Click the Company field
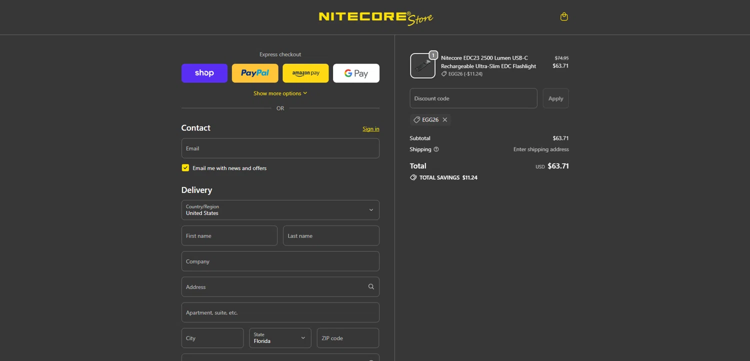 point(280,261)
